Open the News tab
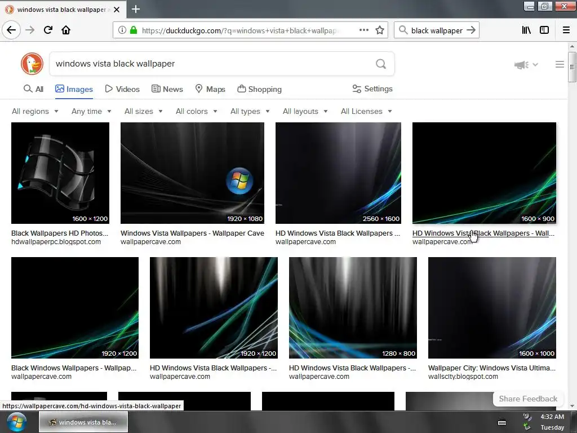 (x=167, y=89)
